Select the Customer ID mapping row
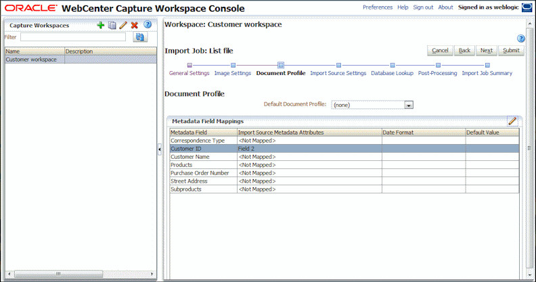Screen dimensions: 536x282 tap(344, 149)
